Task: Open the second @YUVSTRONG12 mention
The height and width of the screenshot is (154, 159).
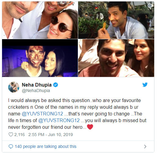Action: 59,120
